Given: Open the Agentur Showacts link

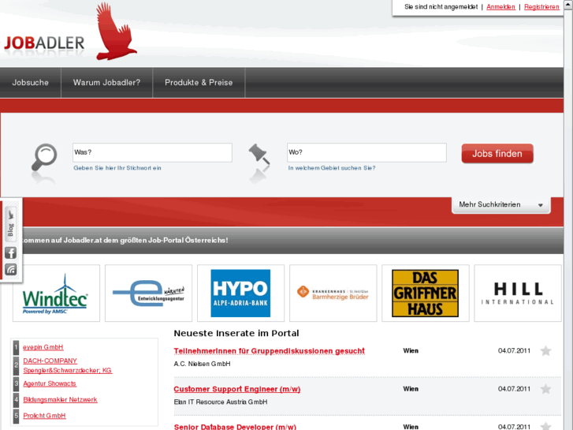Looking at the screenshot, I should pyautogui.click(x=50, y=383).
